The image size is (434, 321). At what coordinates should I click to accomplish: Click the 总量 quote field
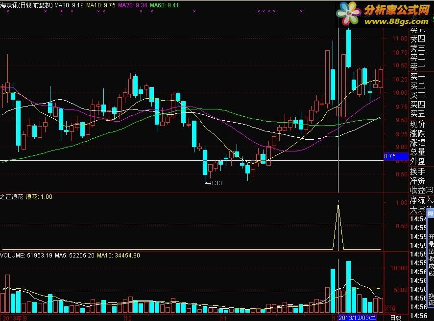click(x=417, y=152)
